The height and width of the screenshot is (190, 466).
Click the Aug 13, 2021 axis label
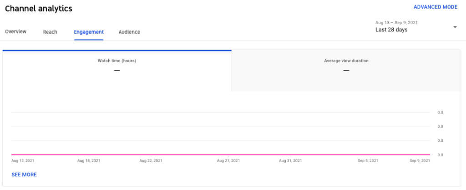click(23, 161)
